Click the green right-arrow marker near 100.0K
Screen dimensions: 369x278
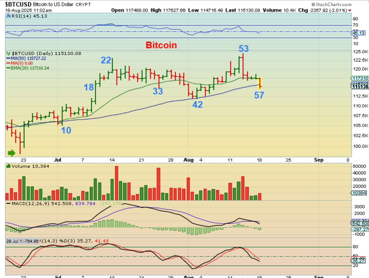[x=11, y=153]
